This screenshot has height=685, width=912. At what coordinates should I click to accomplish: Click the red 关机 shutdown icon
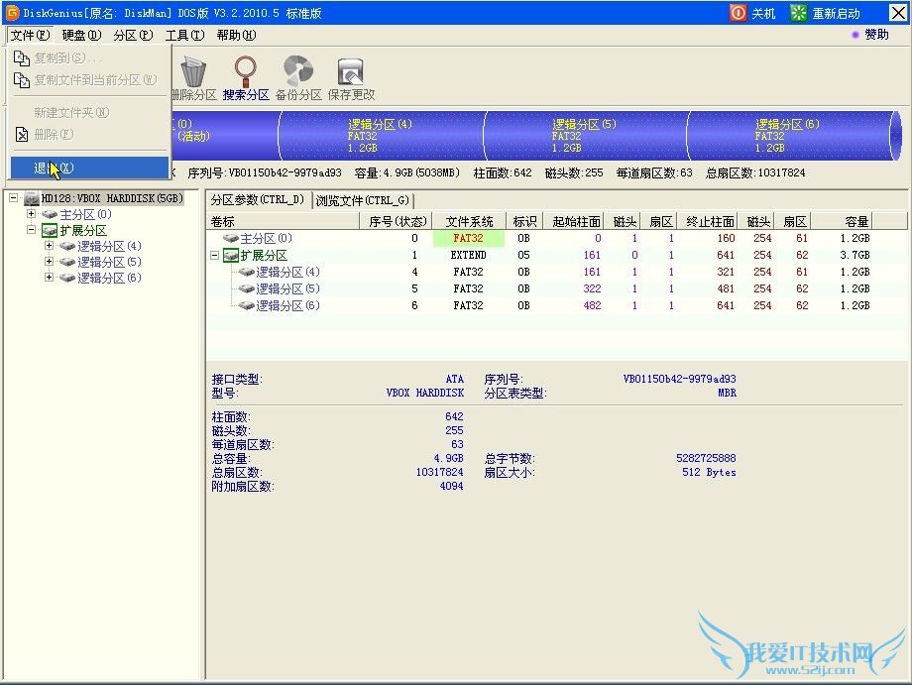point(739,13)
